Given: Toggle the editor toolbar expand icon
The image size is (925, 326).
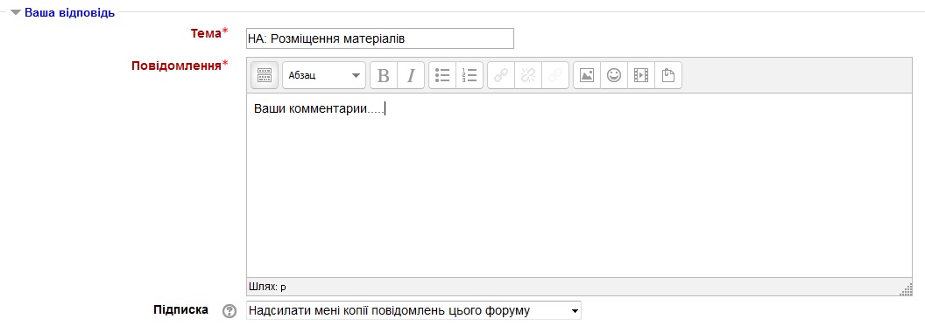Looking at the screenshot, I should coord(265,75).
